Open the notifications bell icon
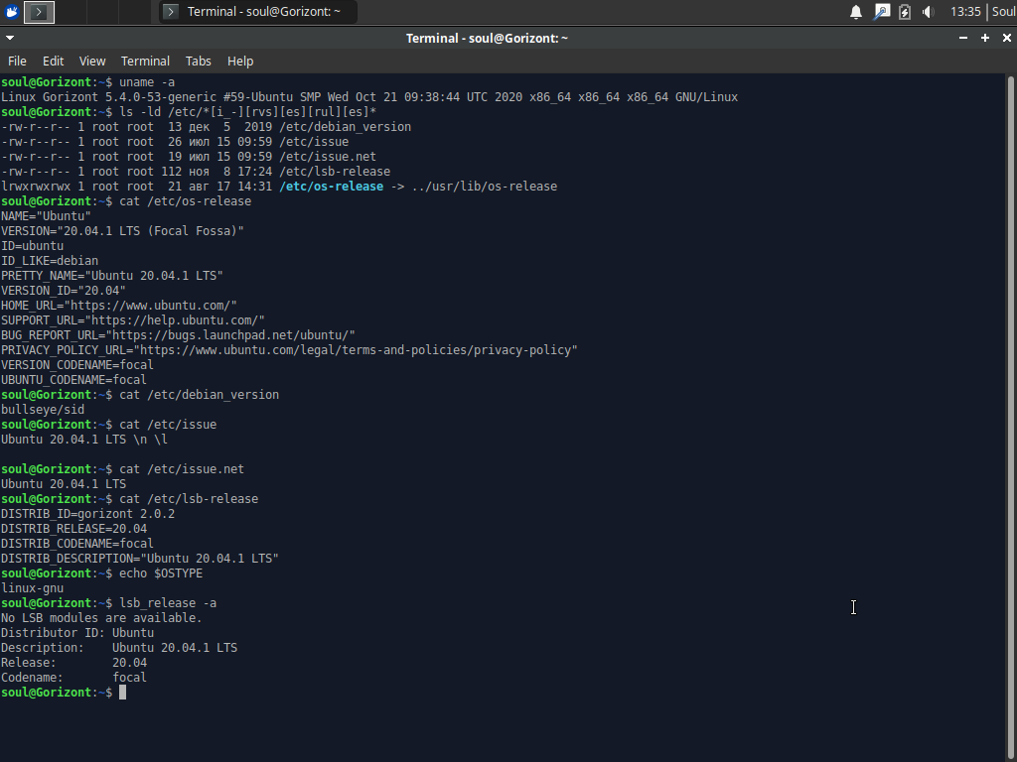Image resolution: width=1017 pixels, height=762 pixels. click(856, 12)
